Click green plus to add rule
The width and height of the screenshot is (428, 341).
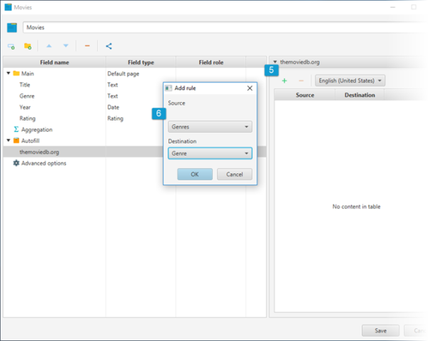[x=285, y=81]
